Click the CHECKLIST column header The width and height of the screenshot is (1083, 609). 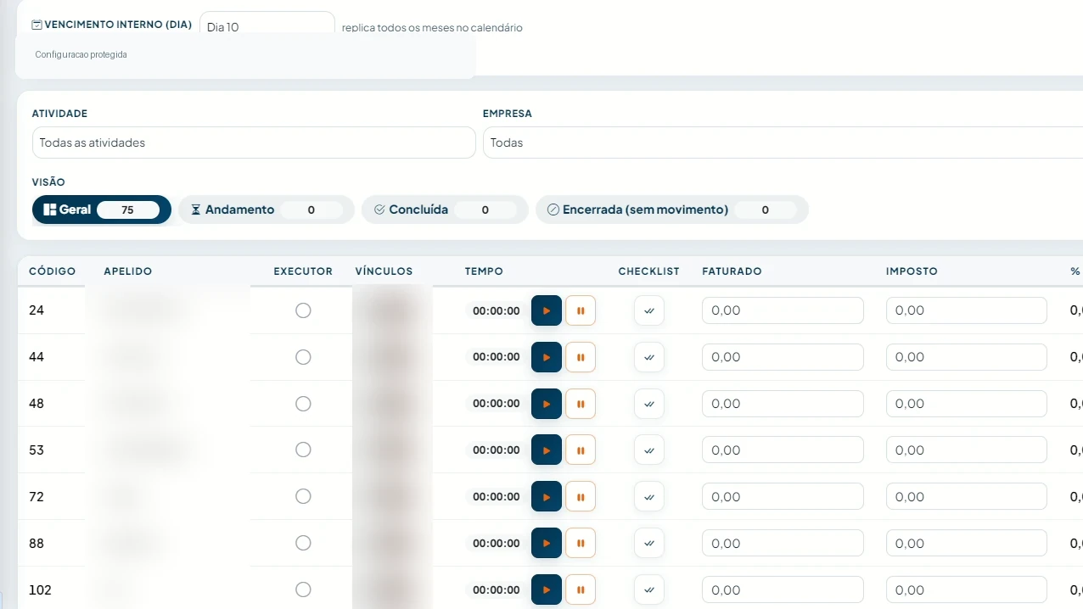[649, 271]
